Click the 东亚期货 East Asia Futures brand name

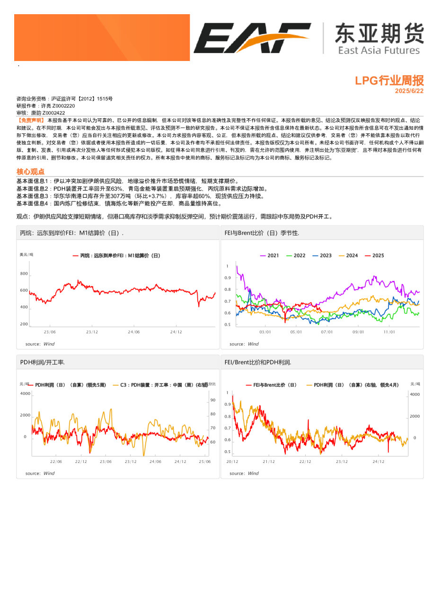tap(379, 39)
